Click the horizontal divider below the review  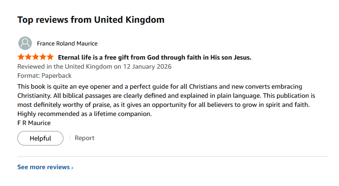[172, 157]
